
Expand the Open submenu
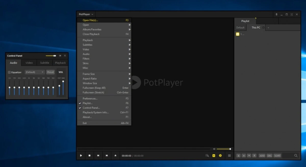(104, 25)
